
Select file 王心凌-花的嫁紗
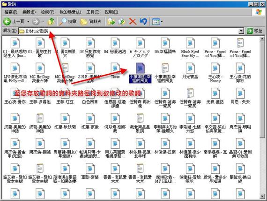240,73
